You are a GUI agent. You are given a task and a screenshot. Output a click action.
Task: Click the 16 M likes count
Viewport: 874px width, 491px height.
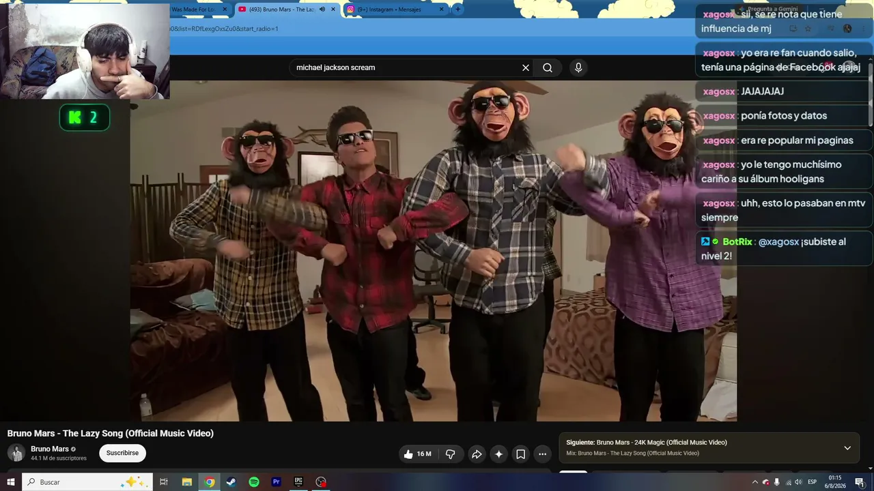(x=424, y=454)
